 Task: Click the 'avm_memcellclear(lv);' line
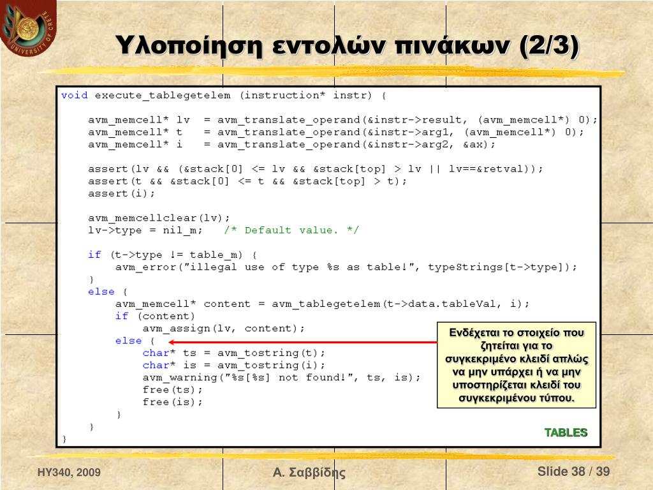click(x=159, y=218)
